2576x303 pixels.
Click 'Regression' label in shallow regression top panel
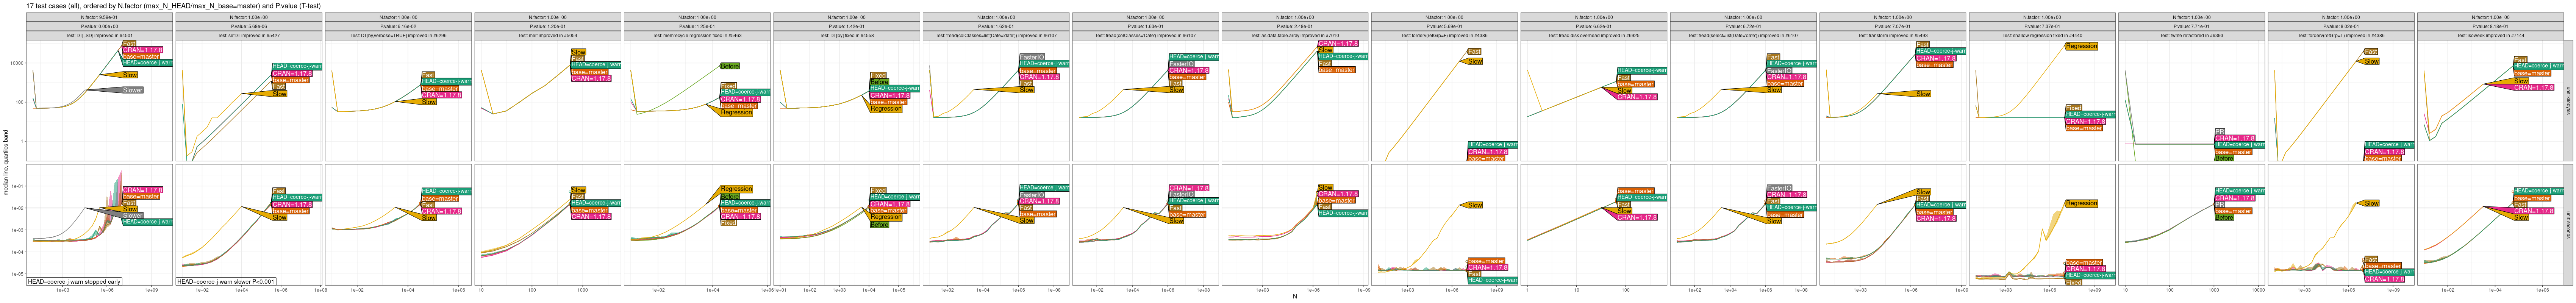pos(2081,46)
